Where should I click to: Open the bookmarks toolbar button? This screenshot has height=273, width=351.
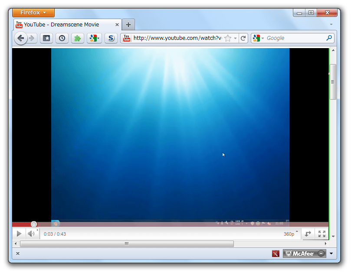[46, 38]
